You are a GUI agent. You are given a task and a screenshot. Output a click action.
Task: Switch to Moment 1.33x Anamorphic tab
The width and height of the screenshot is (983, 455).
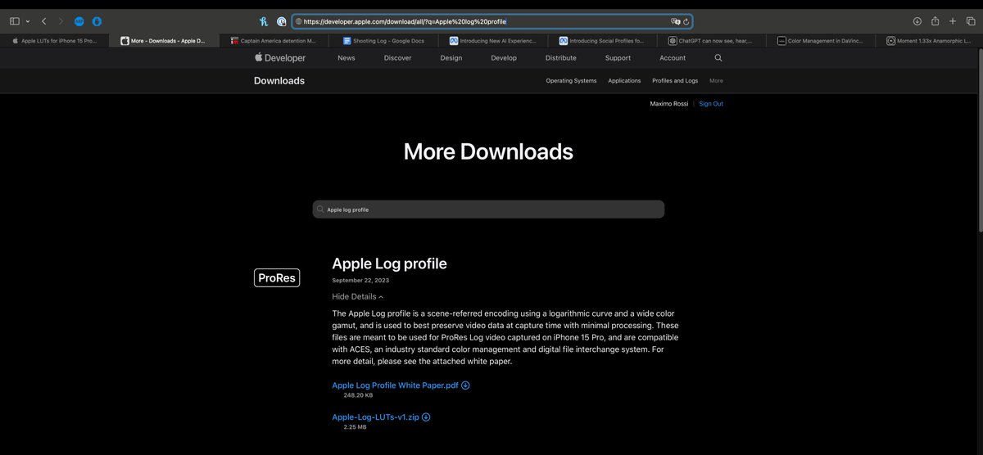coord(928,40)
